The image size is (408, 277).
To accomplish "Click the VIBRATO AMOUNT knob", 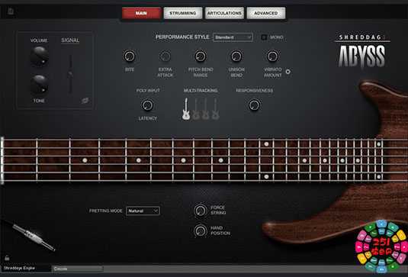I will pos(272,56).
